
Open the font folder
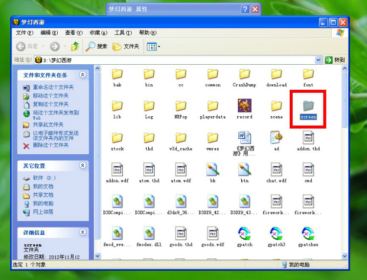[x=308, y=77]
